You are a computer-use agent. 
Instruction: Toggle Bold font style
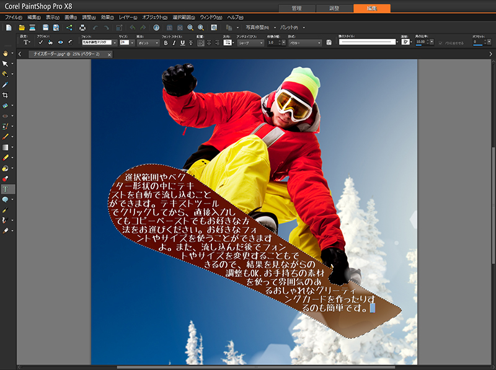pos(166,43)
